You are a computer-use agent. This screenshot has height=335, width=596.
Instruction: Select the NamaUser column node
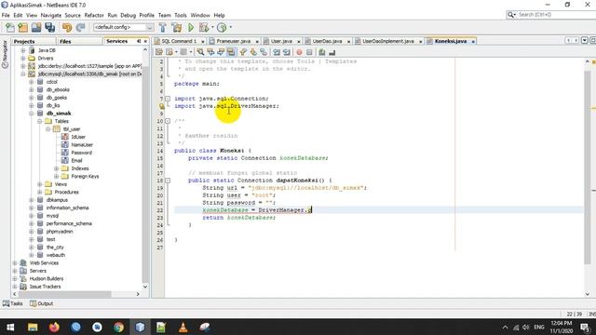(x=82, y=145)
